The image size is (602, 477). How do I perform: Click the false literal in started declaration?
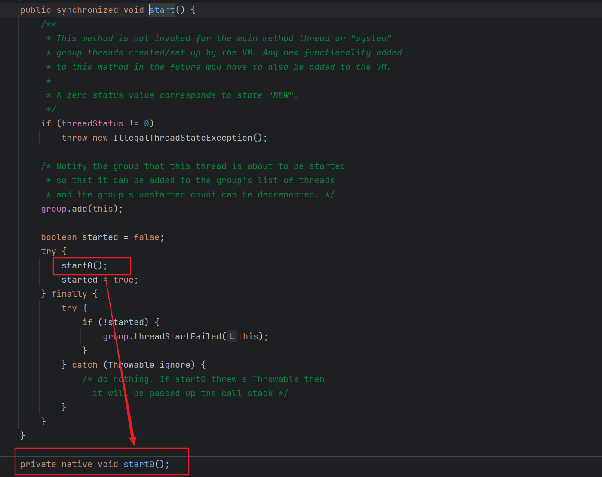146,237
